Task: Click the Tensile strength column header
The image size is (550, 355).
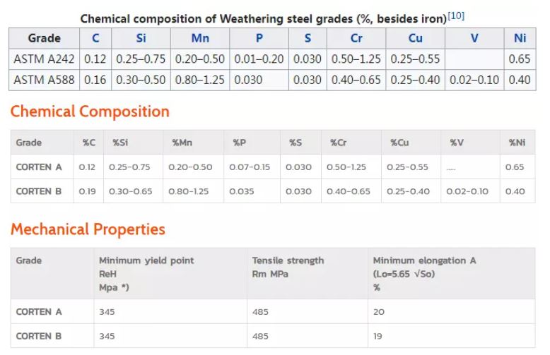Action: tap(288, 267)
